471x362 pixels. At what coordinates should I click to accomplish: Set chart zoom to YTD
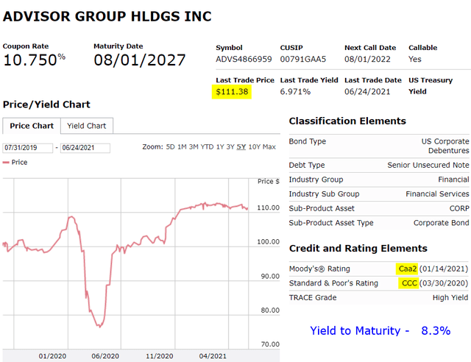tap(208, 147)
